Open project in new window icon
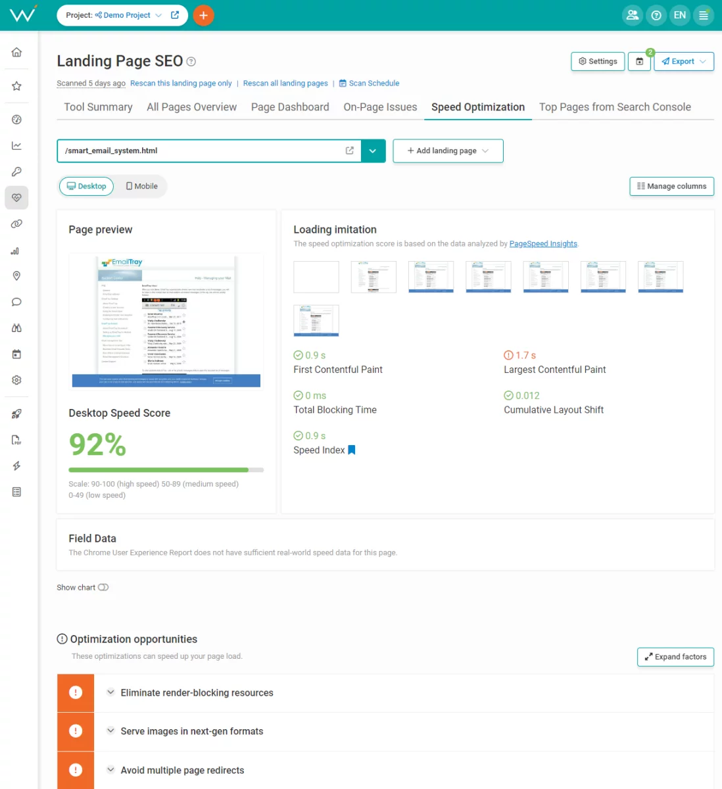Image resolution: width=722 pixels, height=789 pixels. (x=175, y=15)
